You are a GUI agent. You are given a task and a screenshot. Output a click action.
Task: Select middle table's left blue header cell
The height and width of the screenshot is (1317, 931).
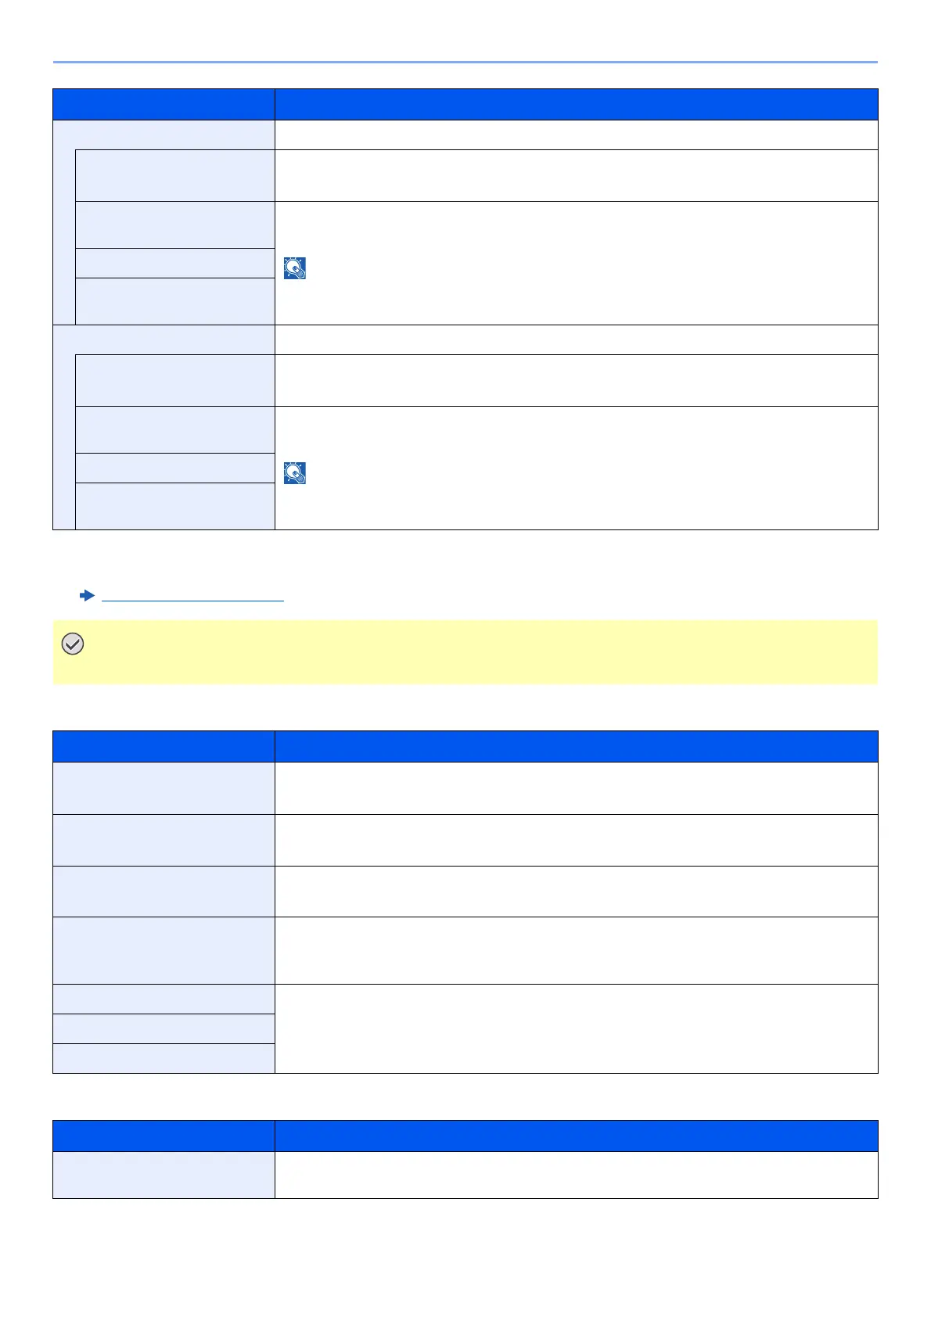(164, 746)
